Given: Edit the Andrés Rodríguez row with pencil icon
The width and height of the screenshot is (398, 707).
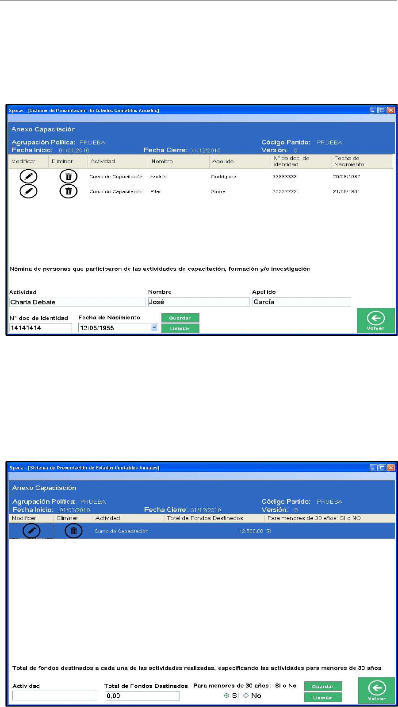Looking at the screenshot, I should tap(29, 176).
